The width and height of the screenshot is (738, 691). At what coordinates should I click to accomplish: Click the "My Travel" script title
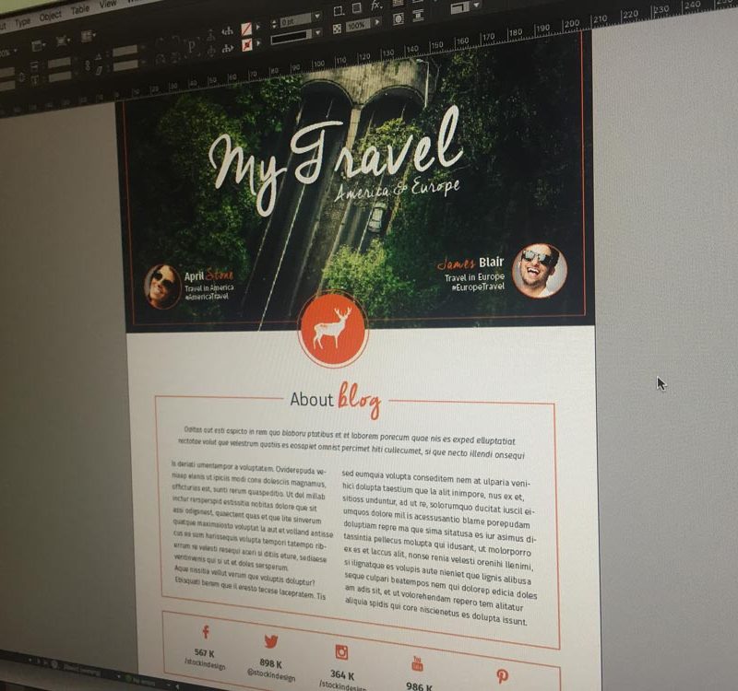pyautogui.click(x=335, y=159)
